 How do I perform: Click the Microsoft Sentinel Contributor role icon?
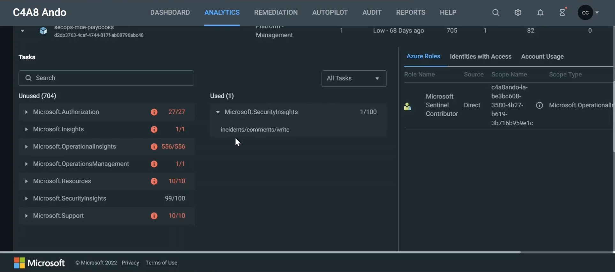(x=407, y=106)
